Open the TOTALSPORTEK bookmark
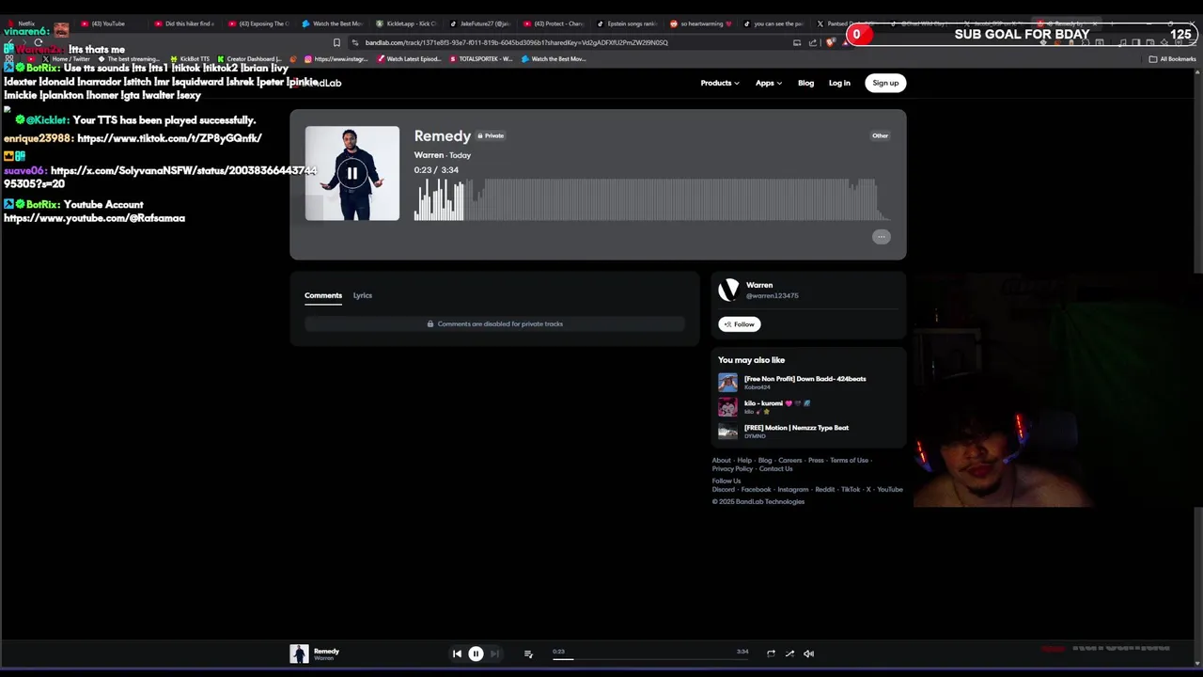Image resolution: width=1203 pixels, height=677 pixels. (x=481, y=59)
